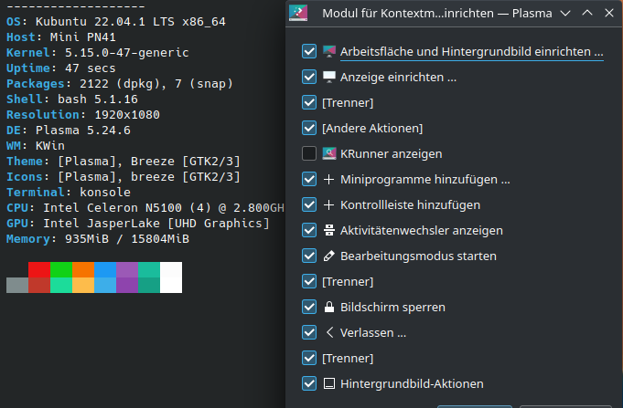This screenshot has height=408, width=623.
Task: Click the terminal line OS: Kubuntu 22.04.1 LTS
Action: pos(116,21)
